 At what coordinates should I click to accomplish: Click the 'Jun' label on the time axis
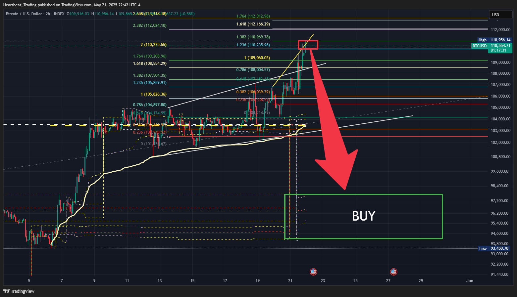click(x=470, y=281)
